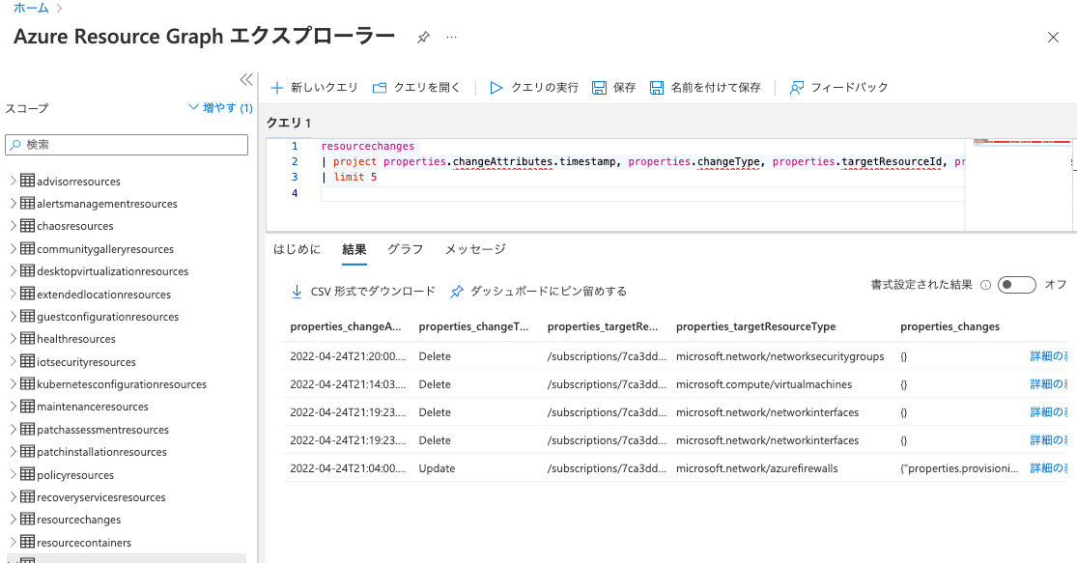Switch to the 結果 tab

pos(354,249)
